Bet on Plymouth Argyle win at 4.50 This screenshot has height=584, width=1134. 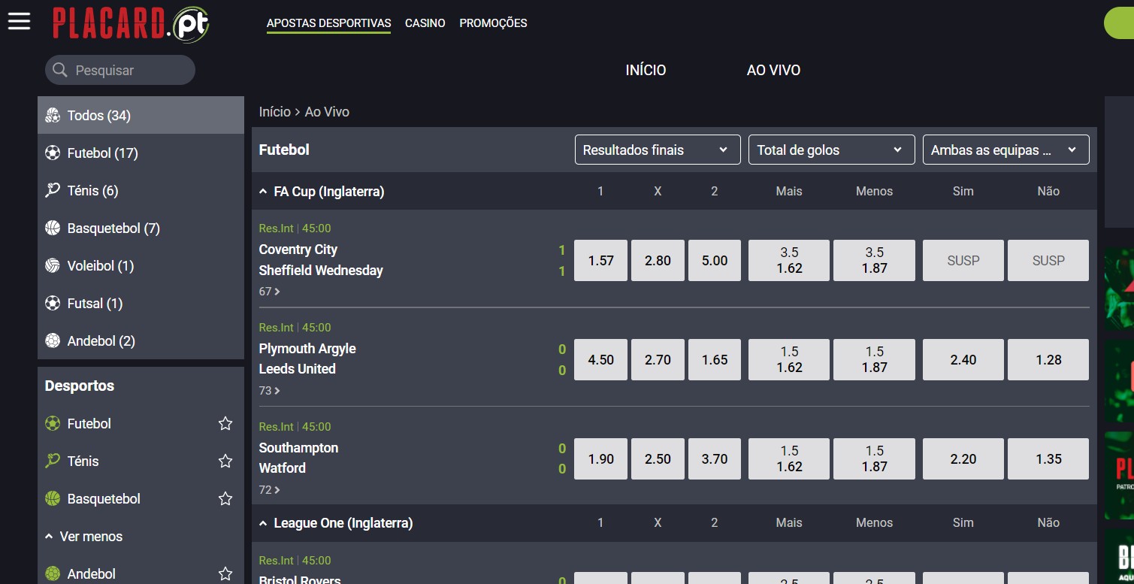pos(600,359)
